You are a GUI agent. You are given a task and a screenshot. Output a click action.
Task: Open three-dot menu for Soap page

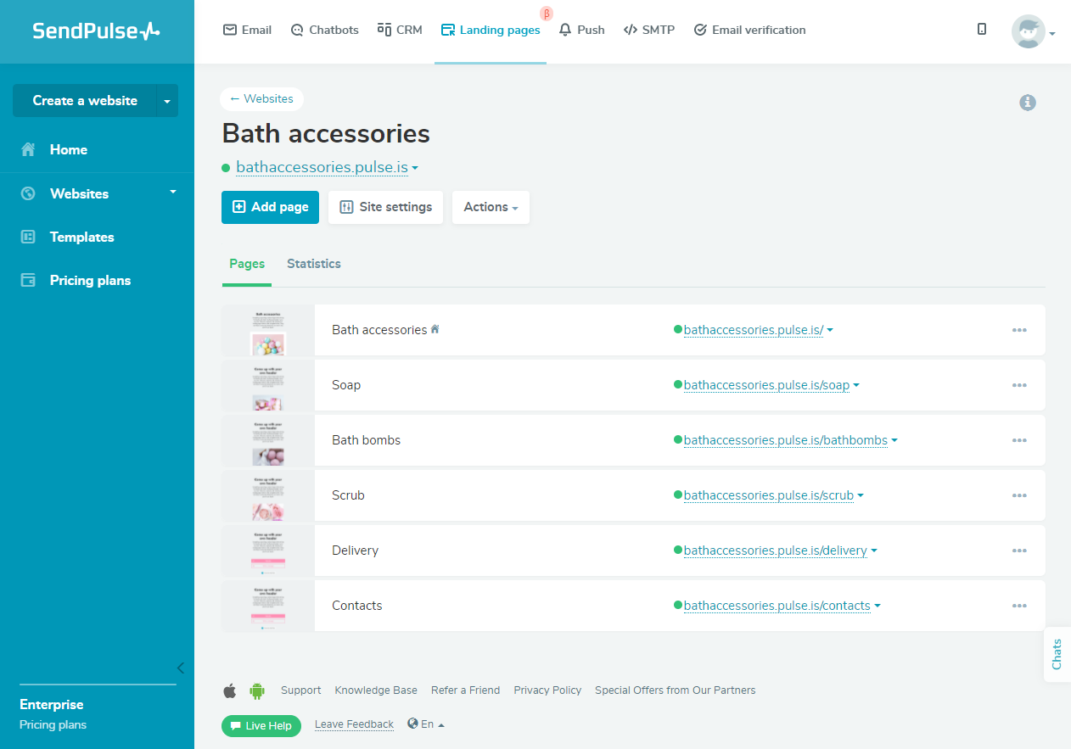(1019, 385)
